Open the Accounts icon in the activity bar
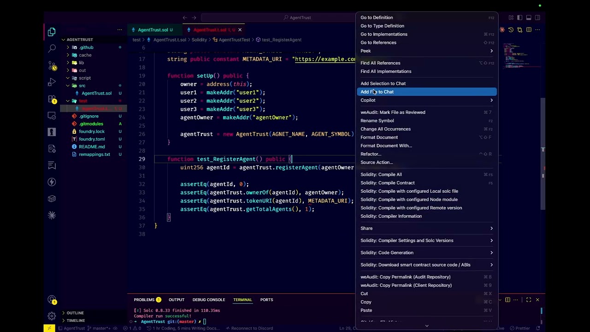This screenshot has height=332, width=590. [52, 300]
